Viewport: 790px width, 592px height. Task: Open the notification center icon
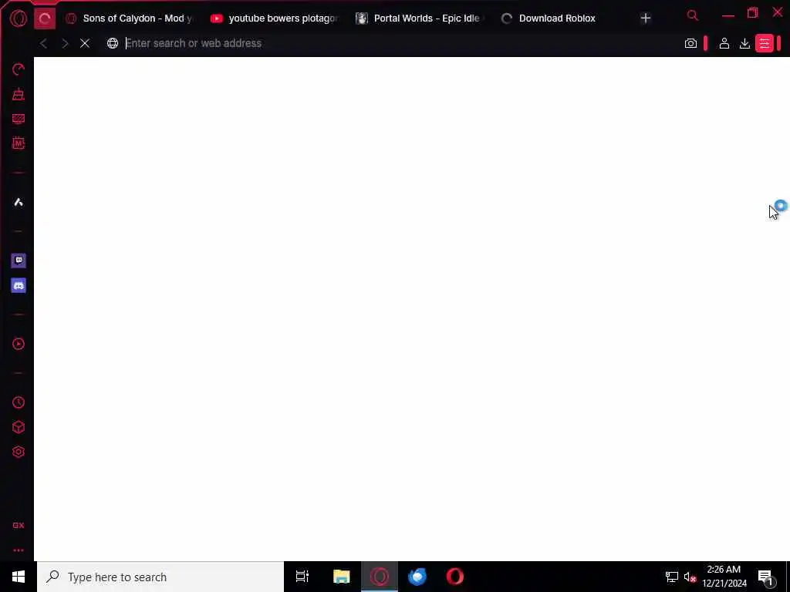(x=766, y=577)
